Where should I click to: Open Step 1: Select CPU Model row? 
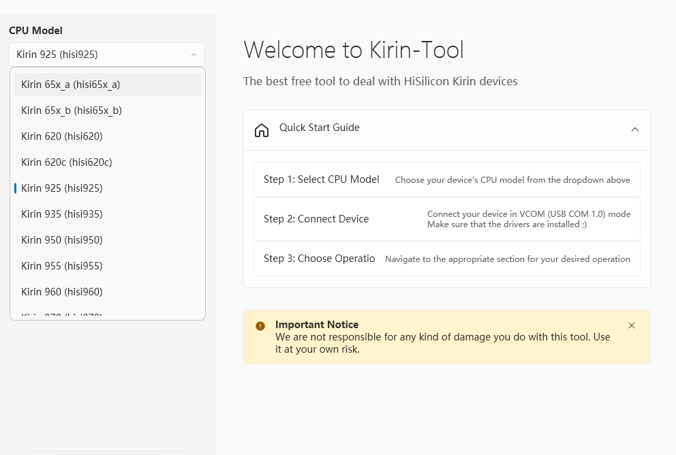[x=446, y=179]
